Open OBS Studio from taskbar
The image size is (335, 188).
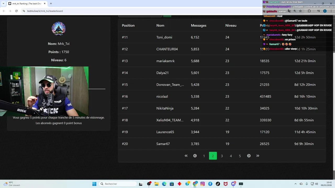[149, 184]
